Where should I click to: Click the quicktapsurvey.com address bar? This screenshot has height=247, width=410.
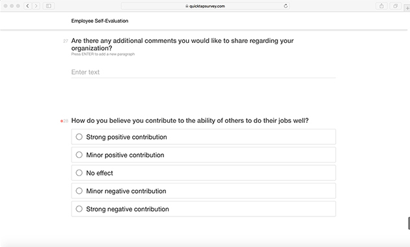205,6
